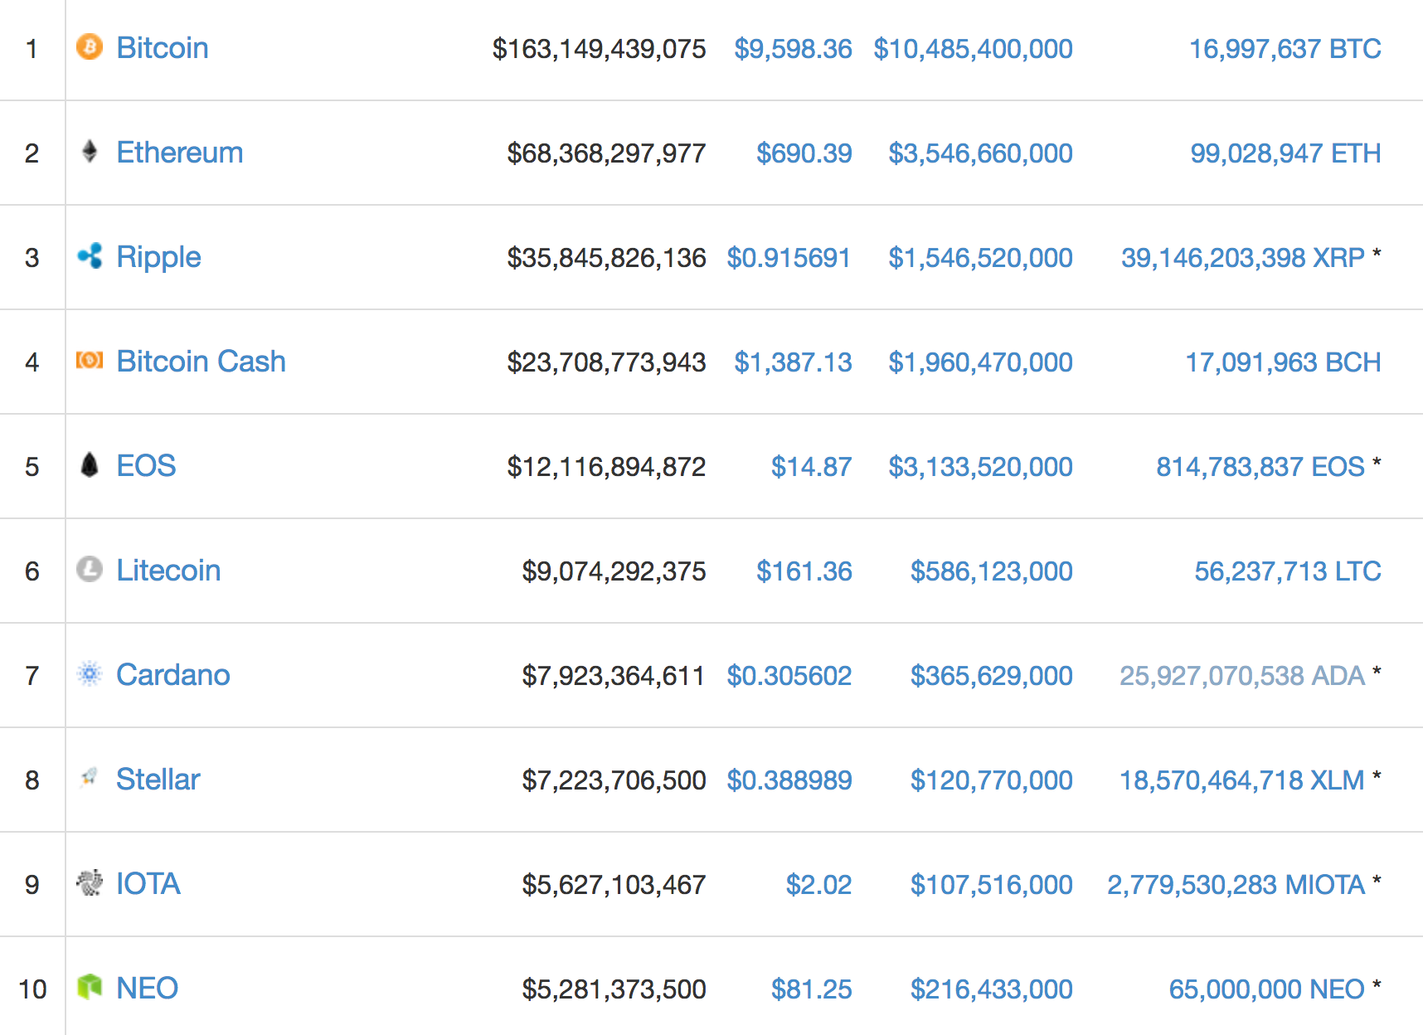The height and width of the screenshot is (1035, 1423).
Task: Click supply 39,146,203,398 XRP
Action: tap(1243, 258)
